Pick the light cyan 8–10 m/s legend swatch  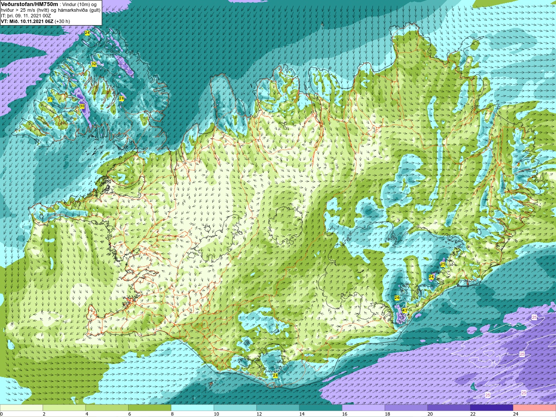tap(192, 408)
